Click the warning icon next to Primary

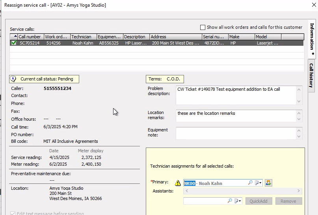point(178,183)
